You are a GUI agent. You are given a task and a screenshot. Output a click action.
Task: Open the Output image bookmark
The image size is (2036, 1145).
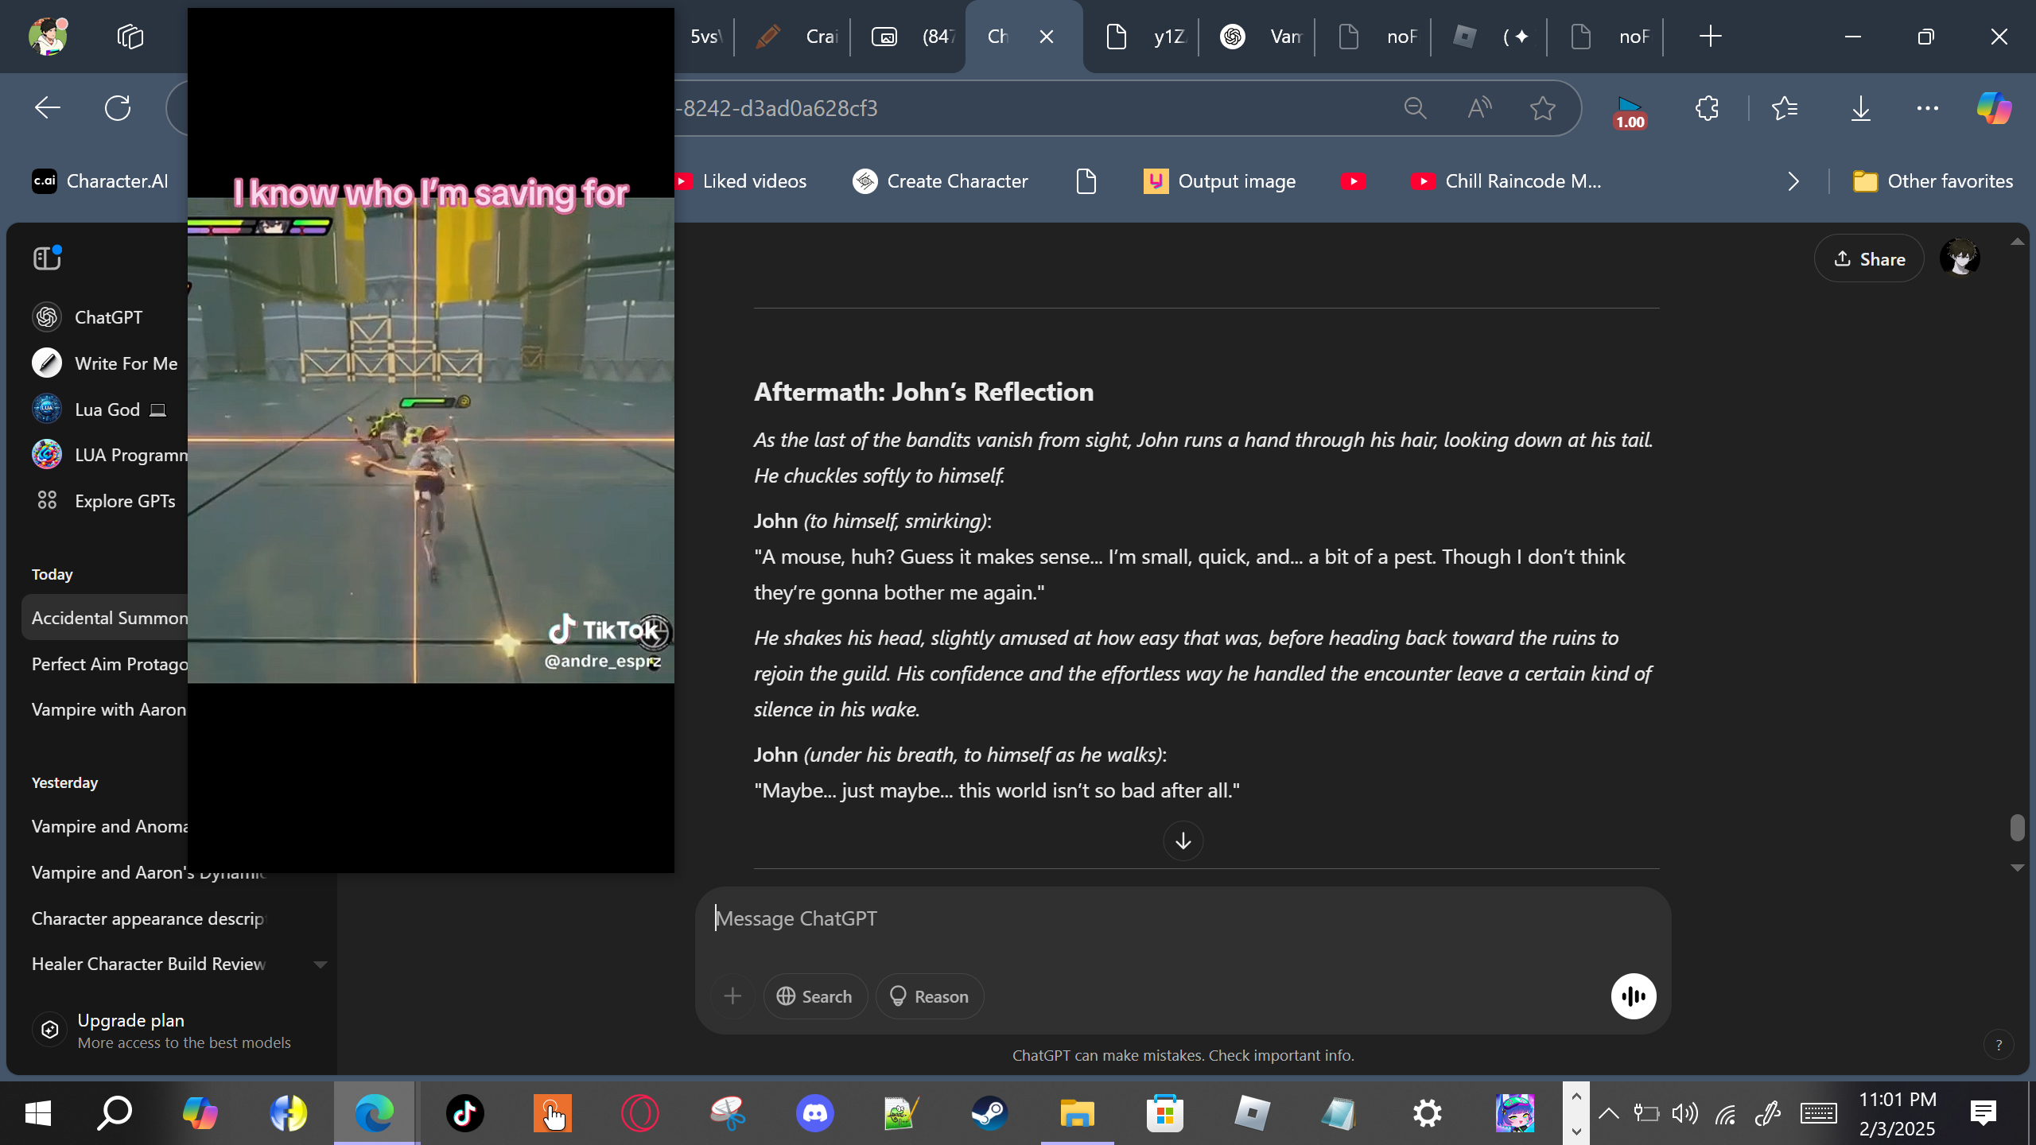[x=1220, y=181]
